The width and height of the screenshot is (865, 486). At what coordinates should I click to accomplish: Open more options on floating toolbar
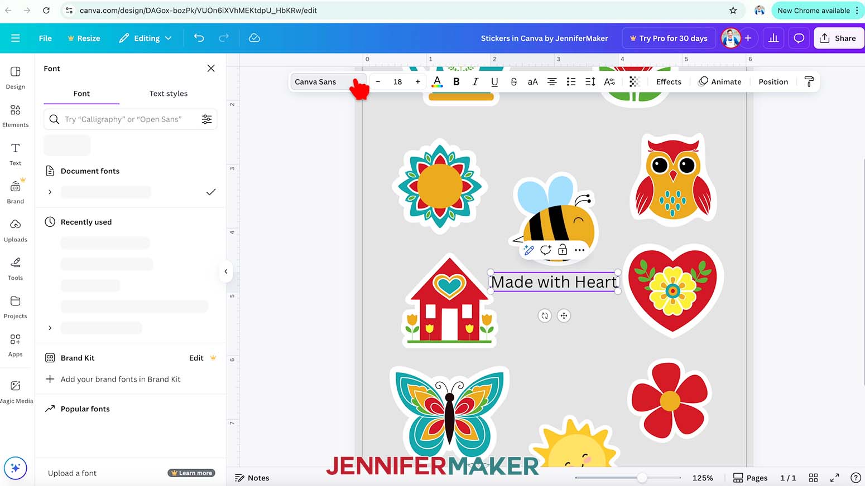(580, 250)
